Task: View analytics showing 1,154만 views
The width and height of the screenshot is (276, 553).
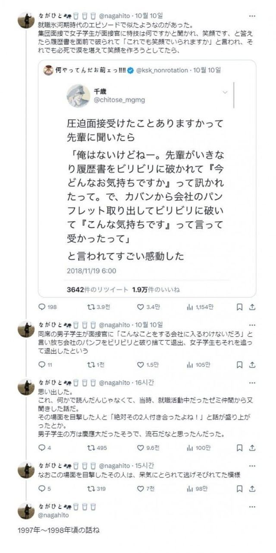Action: click(190, 307)
